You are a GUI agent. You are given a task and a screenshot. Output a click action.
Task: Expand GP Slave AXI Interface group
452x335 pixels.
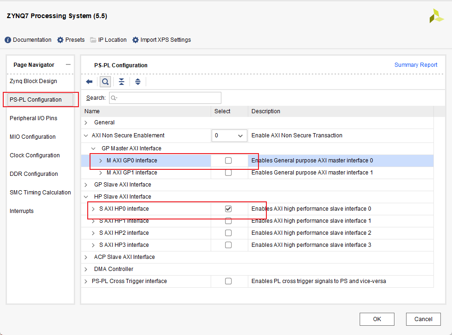[x=86, y=185]
